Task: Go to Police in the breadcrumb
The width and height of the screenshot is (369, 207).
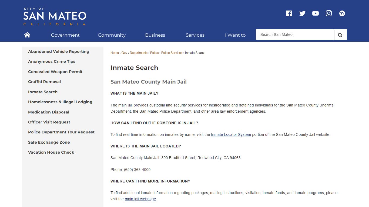Action: 155,53
